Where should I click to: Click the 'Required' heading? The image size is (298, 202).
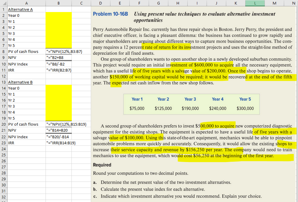click(102, 165)
